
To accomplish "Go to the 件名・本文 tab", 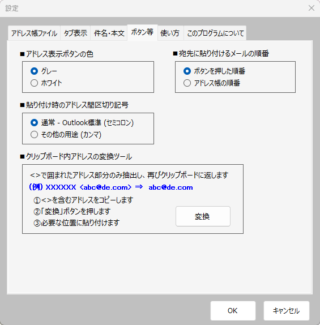I will 109,33.
